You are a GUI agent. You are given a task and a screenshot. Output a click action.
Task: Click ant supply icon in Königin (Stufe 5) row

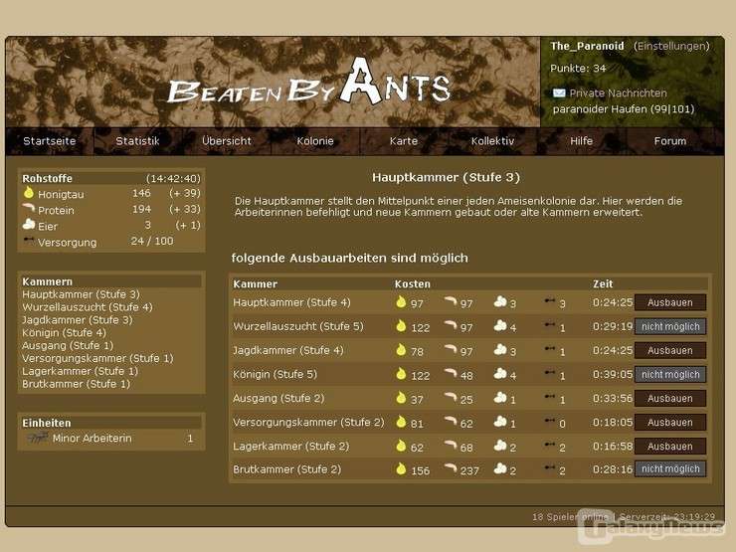[550, 373]
